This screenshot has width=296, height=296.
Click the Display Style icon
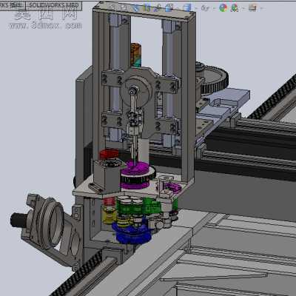187,7
